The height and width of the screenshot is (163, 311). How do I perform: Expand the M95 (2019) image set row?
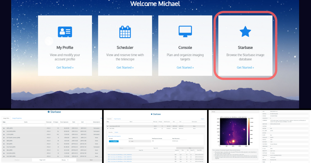tap(4, 128)
